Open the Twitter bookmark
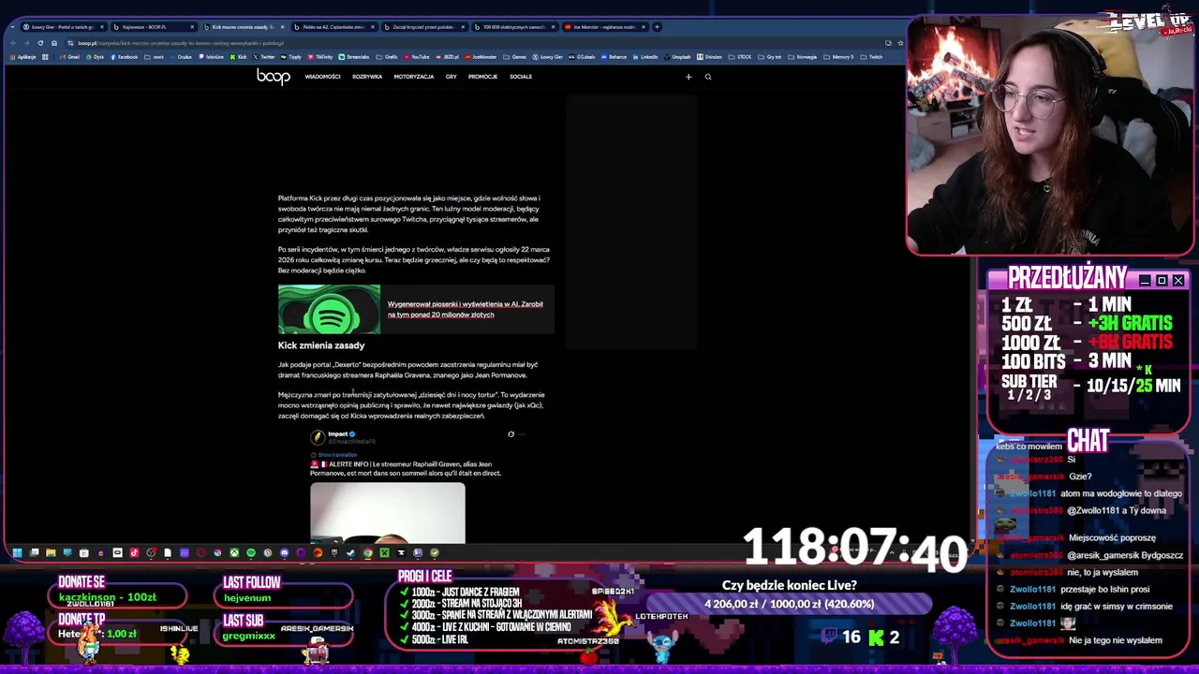Image resolution: width=1199 pixels, height=674 pixels. point(263,57)
